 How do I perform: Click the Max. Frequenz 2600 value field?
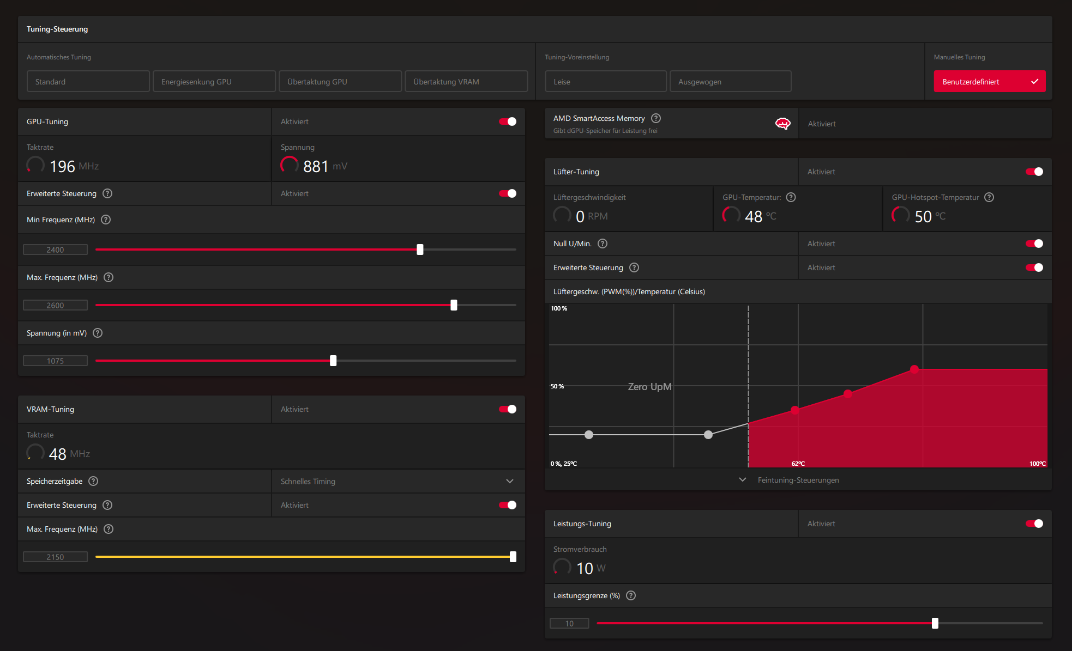coord(55,305)
